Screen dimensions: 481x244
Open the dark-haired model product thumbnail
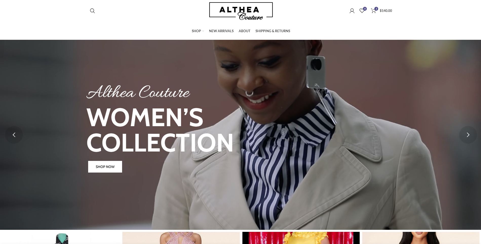[x=420, y=238]
